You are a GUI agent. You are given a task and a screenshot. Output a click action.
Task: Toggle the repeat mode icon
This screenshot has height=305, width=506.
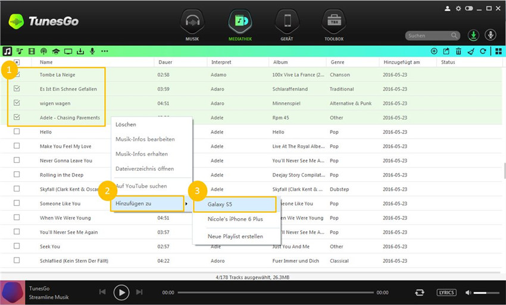(420, 293)
